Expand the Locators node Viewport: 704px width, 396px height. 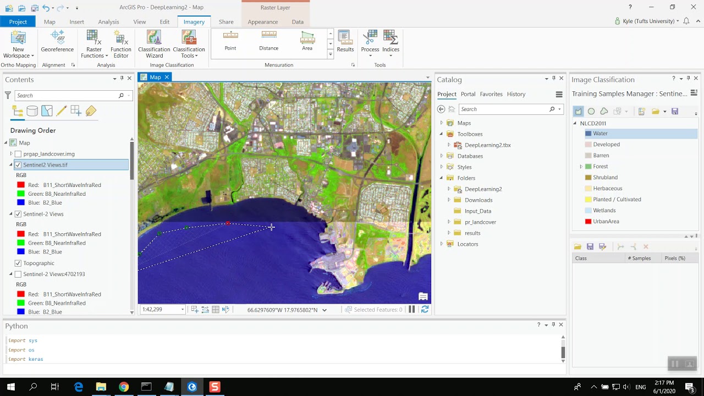click(x=441, y=244)
